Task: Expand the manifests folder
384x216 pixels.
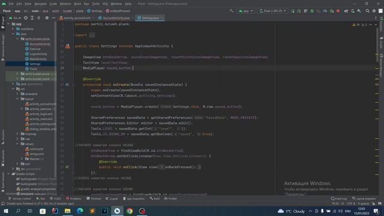Action: pos(13,29)
